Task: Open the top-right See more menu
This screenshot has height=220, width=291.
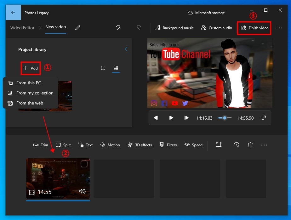Action: tap(279, 28)
